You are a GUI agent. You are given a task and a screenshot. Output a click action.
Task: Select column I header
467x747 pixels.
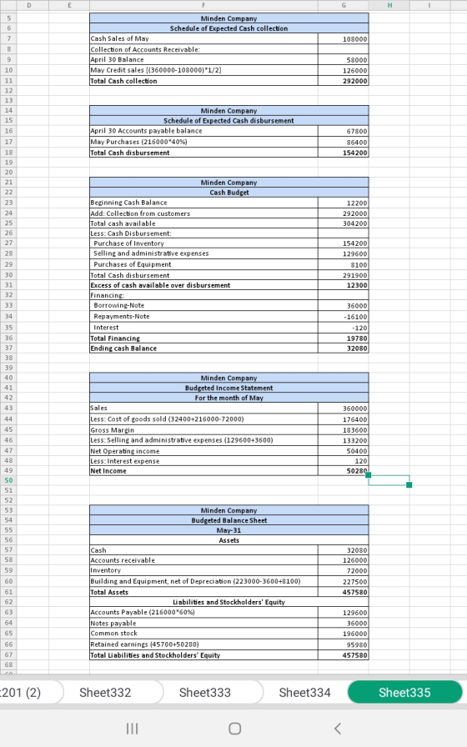coord(429,5)
